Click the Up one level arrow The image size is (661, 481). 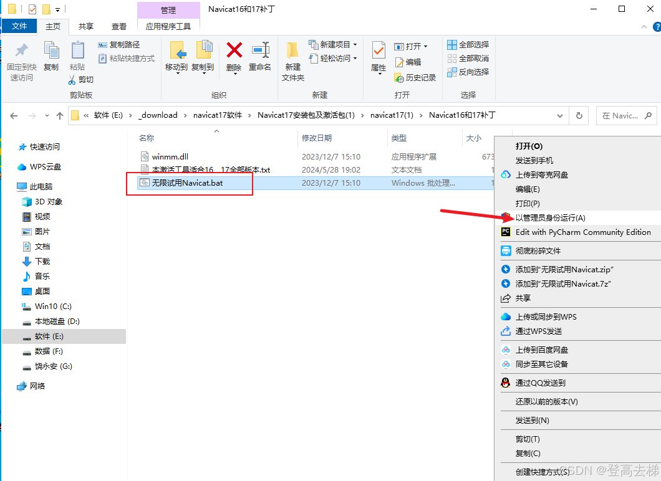(60, 115)
